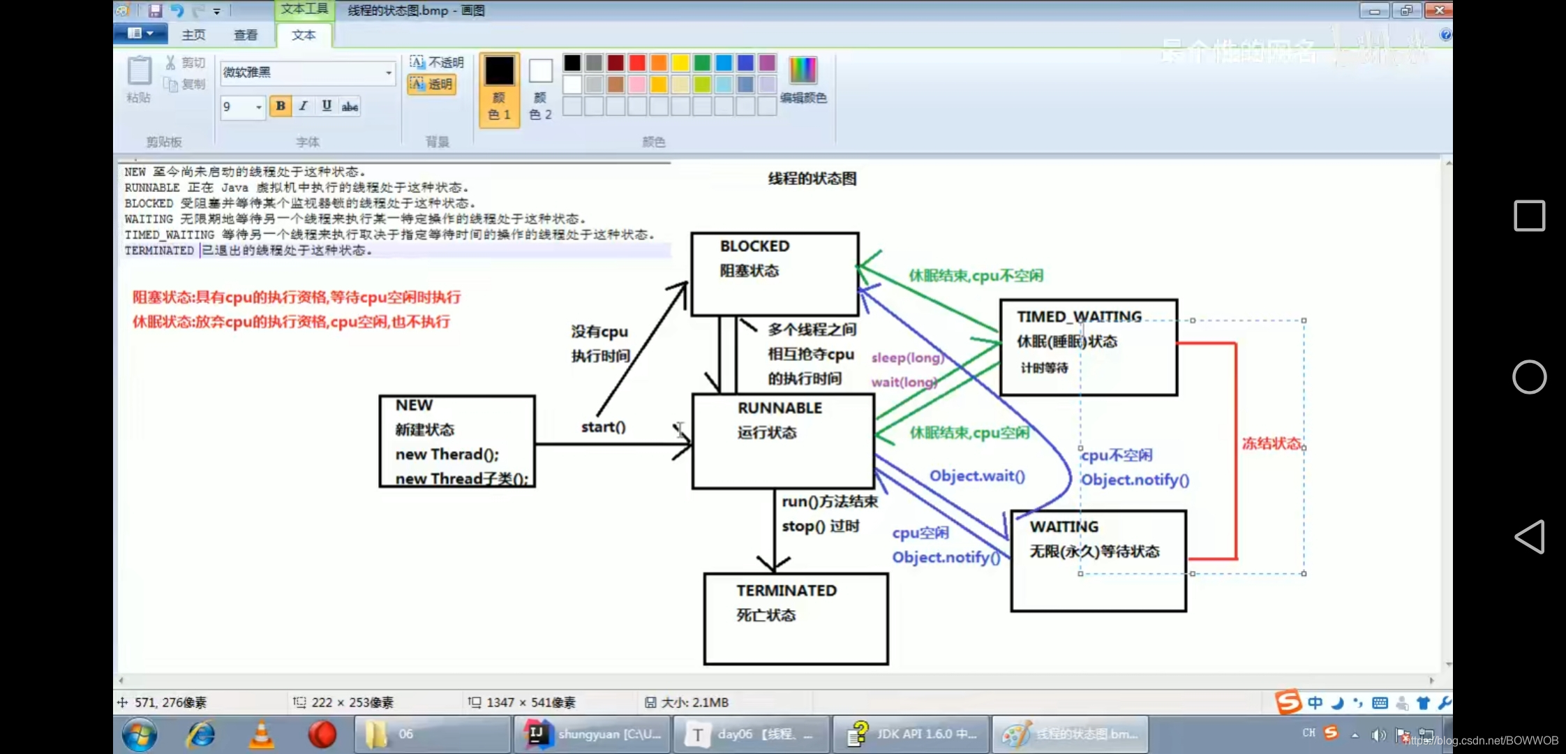
Task: Pick the dark red color swatch
Action: (x=616, y=63)
